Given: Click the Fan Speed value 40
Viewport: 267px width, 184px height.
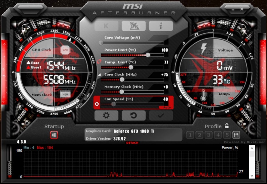Looking at the screenshot, I should (166, 99).
